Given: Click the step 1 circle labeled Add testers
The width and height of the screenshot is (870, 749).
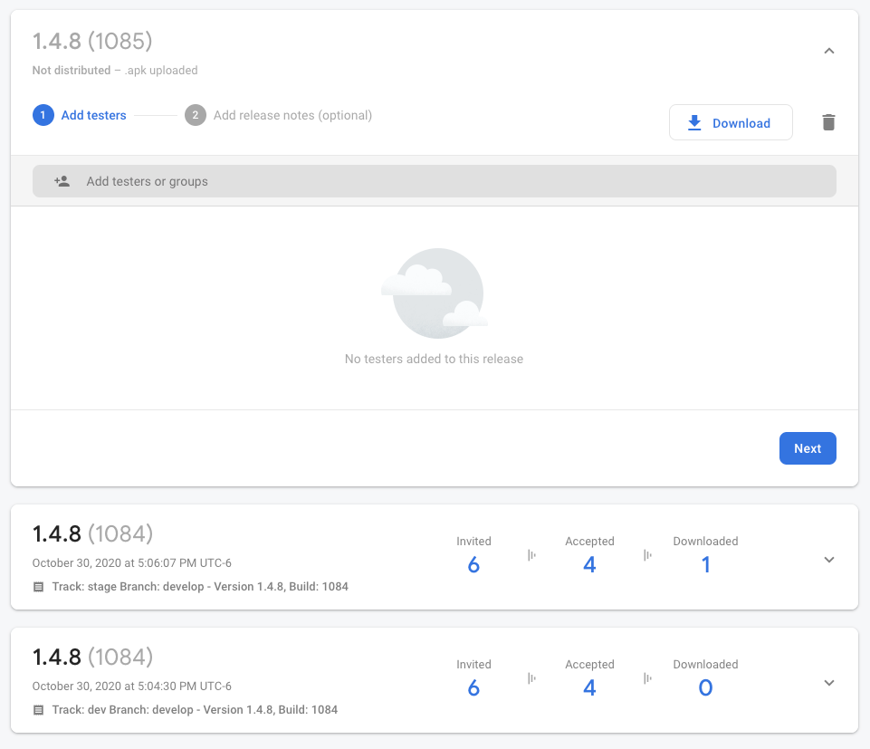Looking at the screenshot, I should click(x=43, y=115).
